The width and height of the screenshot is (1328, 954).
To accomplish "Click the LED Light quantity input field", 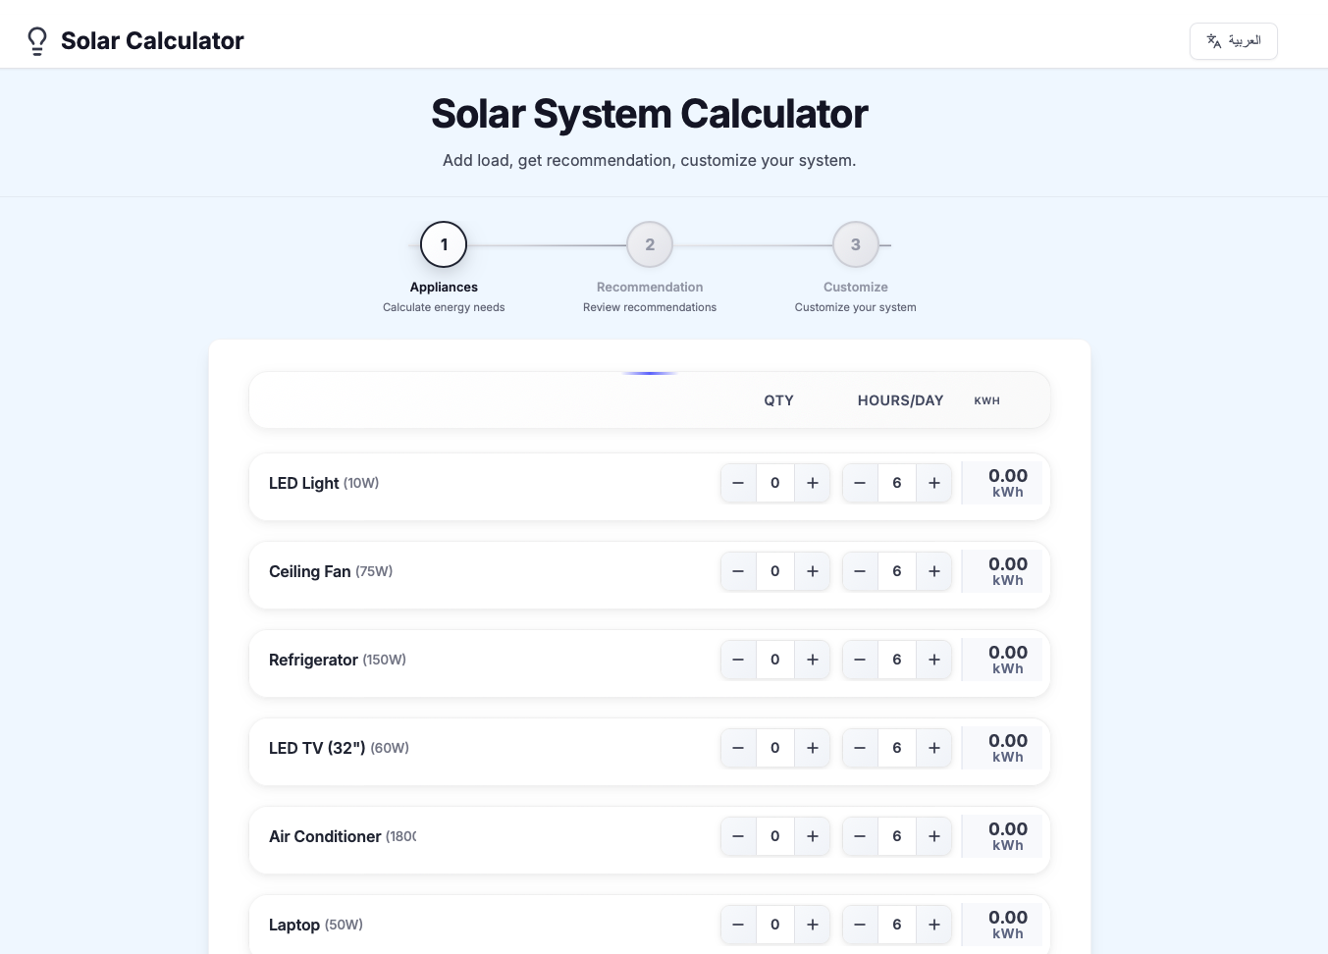I will click(774, 483).
